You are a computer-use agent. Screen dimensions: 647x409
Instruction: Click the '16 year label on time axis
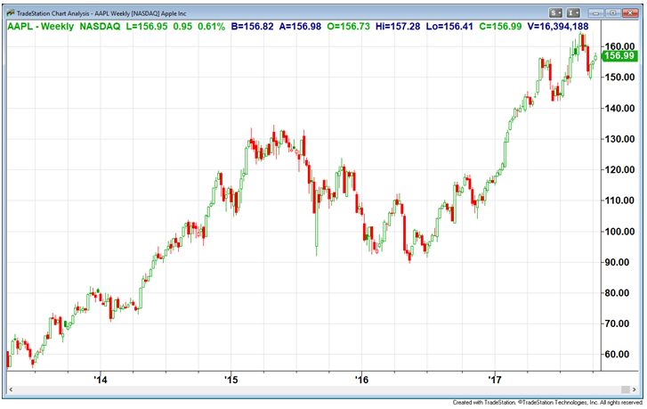pyautogui.click(x=362, y=380)
